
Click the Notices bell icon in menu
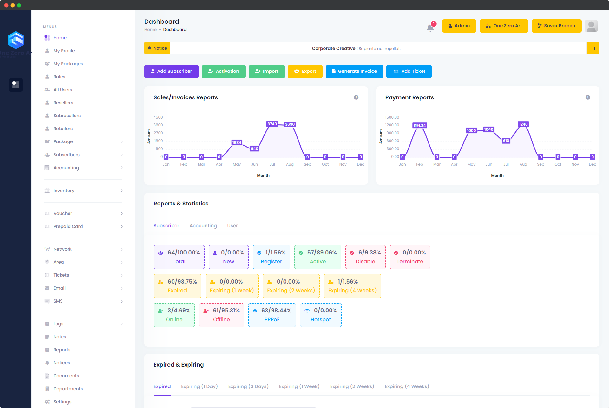point(47,363)
